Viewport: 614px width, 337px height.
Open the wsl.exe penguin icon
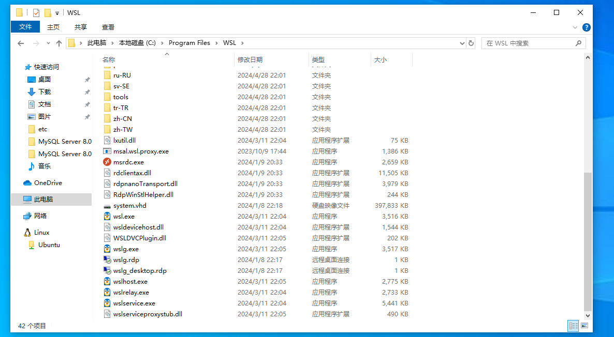tap(107, 216)
